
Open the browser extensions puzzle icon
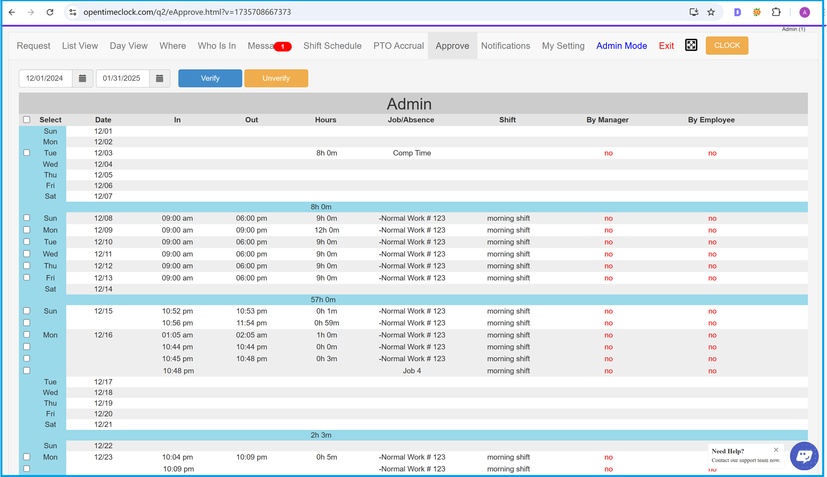(776, 12)
